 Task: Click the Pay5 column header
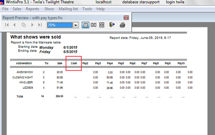[x=121, y=63]
